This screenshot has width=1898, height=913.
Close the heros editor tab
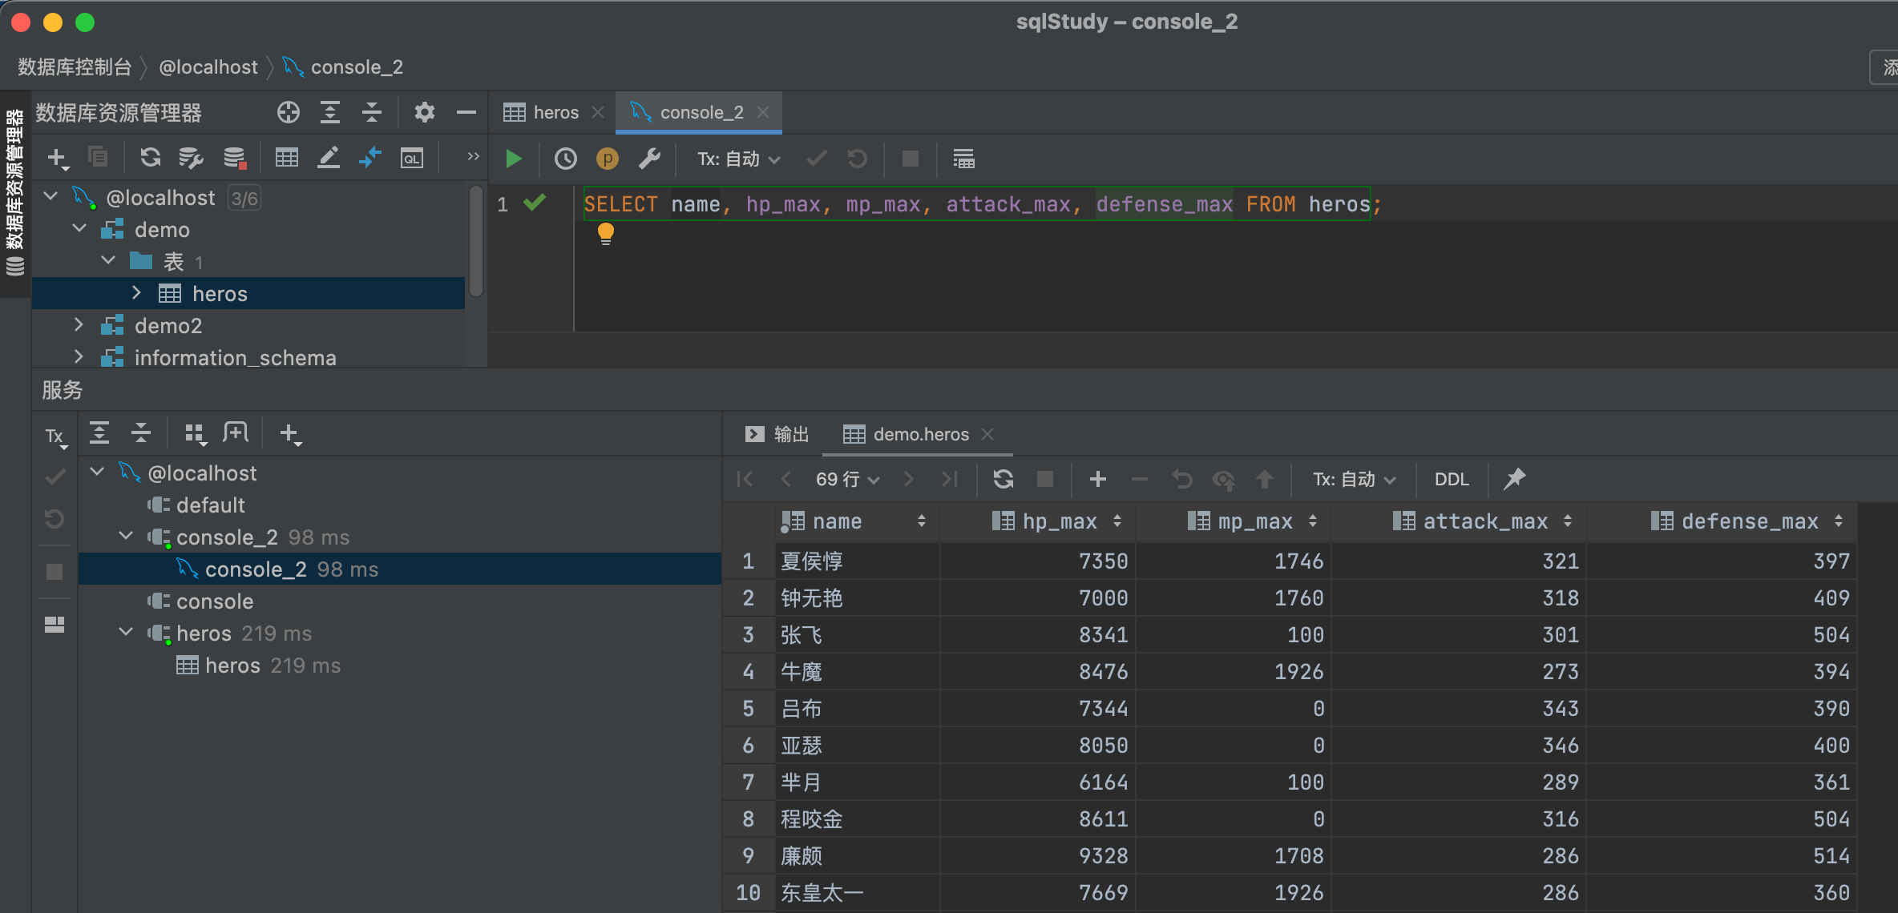pos(597,112)
